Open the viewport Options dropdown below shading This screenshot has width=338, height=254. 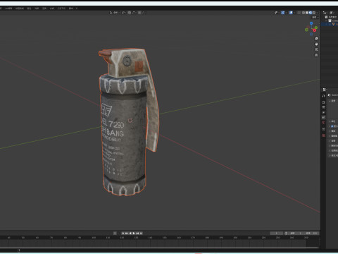pos(315,17)
